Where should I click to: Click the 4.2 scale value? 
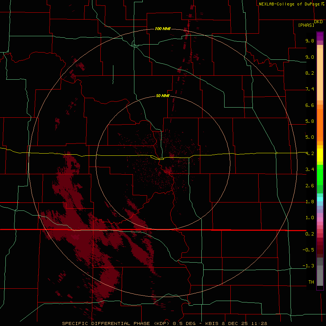pyautogui.click(x=310, y=154)
